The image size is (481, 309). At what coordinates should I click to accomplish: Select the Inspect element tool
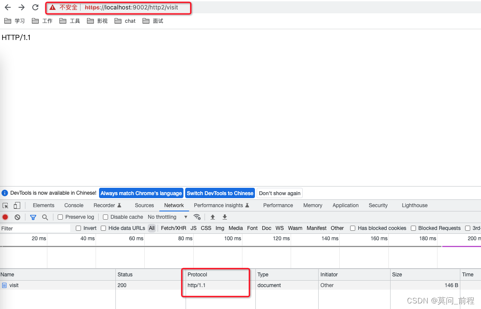[x=6, y=205]
